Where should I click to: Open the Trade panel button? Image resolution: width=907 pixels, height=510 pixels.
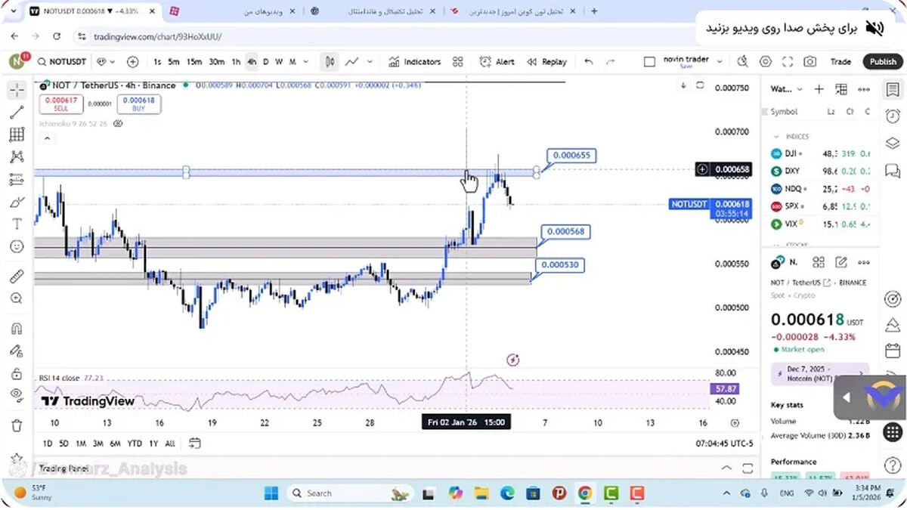click(840, 62)
